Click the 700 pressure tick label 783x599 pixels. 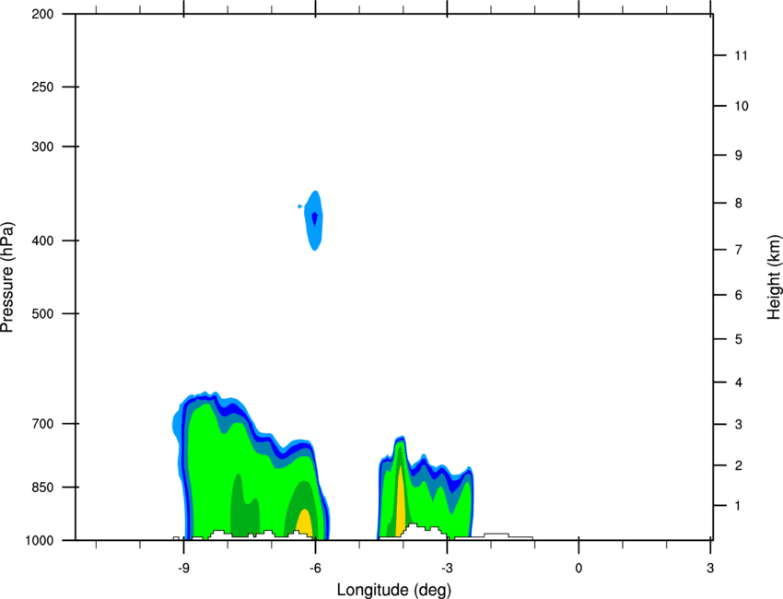(42, 424)
